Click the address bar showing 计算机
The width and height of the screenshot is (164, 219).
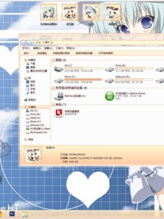99,42
